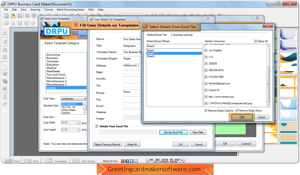
Task: Open the Mail menu
Action: (91, 10)
